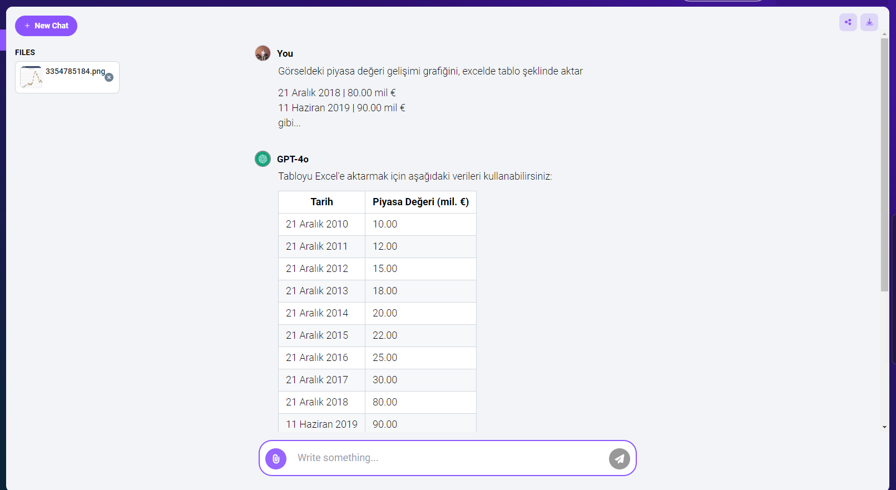The width and height of the screenshot is (896, 490).
Task: Click the 3354785184.png file name
Action: 75,71
